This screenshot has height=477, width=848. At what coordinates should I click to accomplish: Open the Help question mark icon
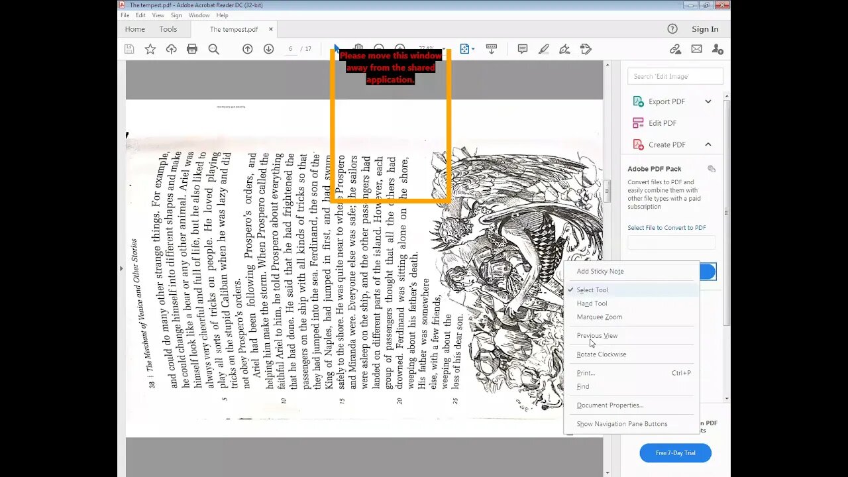pos(672,28)
